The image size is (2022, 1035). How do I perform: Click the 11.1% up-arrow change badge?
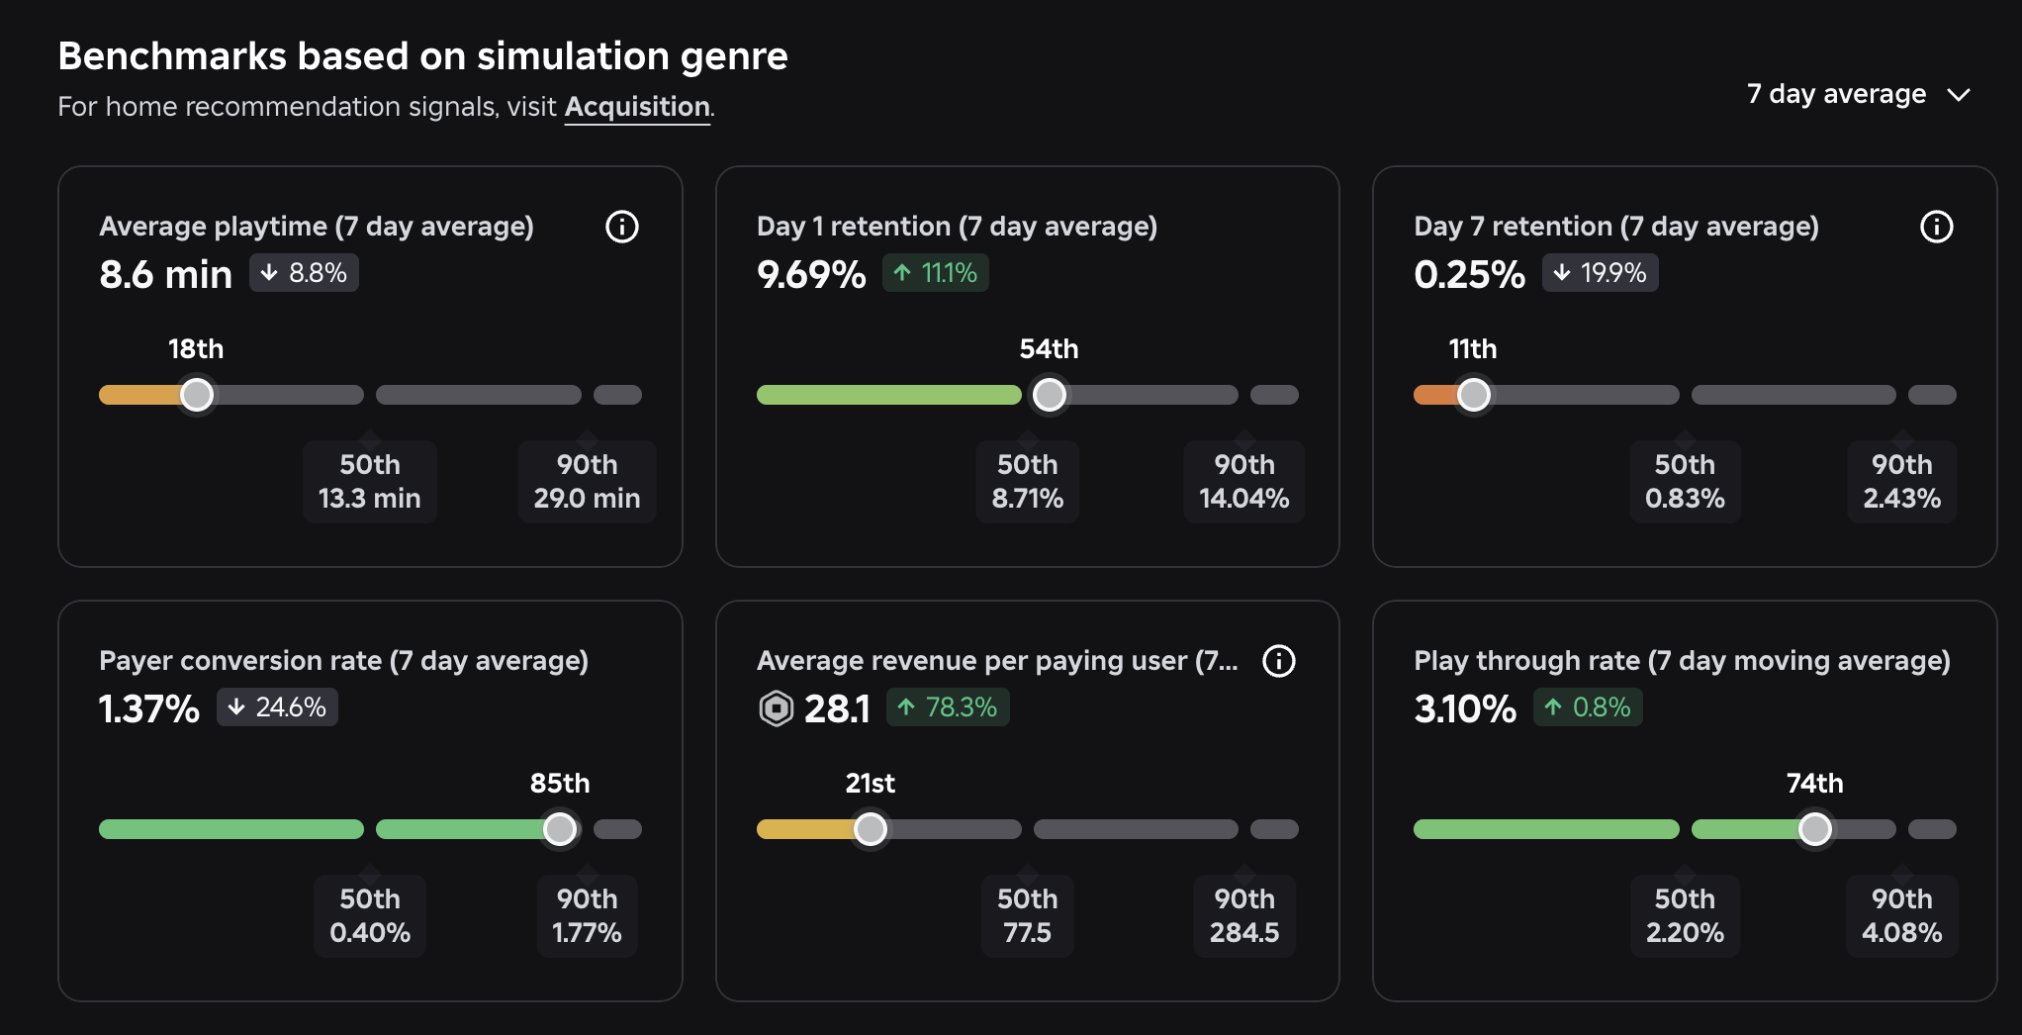click(x=935, y=273)
